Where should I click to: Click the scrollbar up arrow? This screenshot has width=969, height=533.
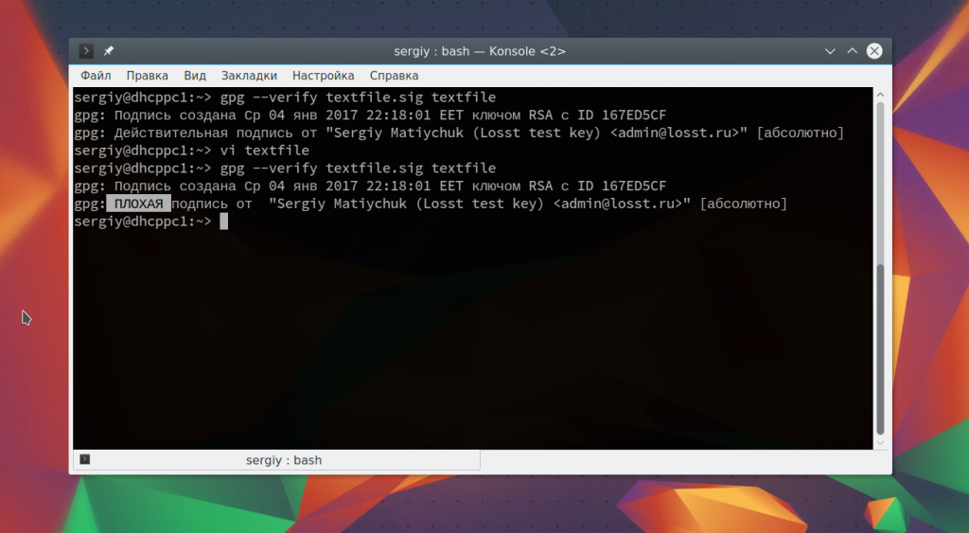(x=881, y=95)
